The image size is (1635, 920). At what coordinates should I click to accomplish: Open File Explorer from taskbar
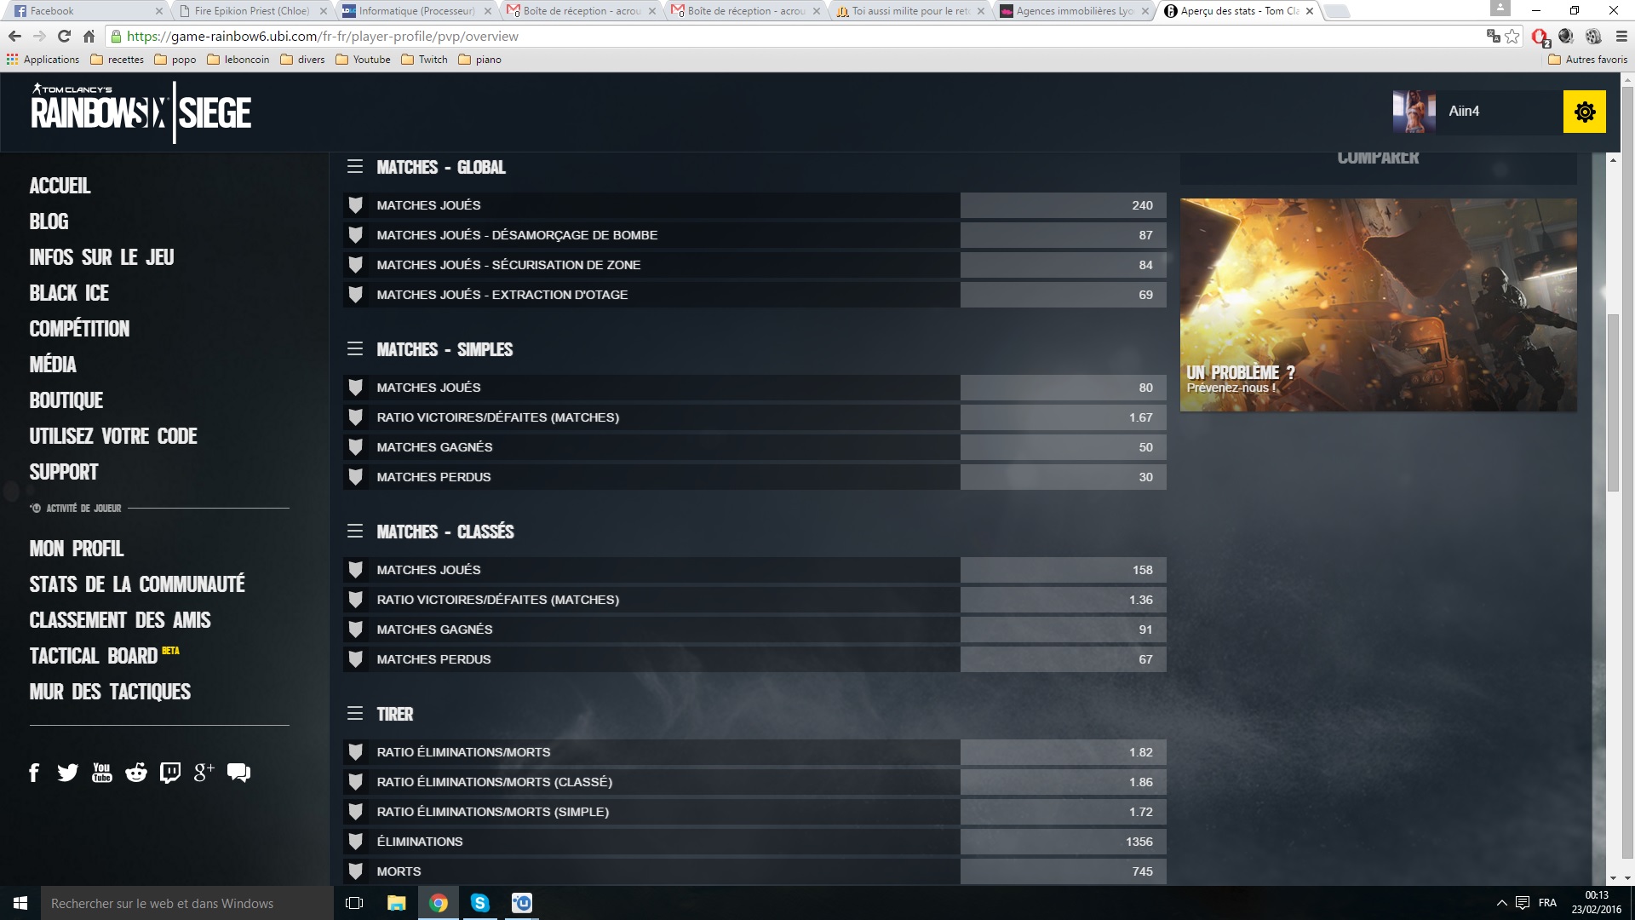(x=397, y=903)
